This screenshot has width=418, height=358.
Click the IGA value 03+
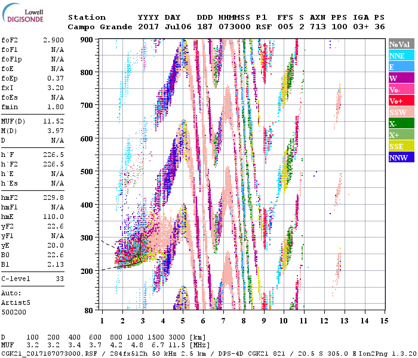click(x=361, y=27)
